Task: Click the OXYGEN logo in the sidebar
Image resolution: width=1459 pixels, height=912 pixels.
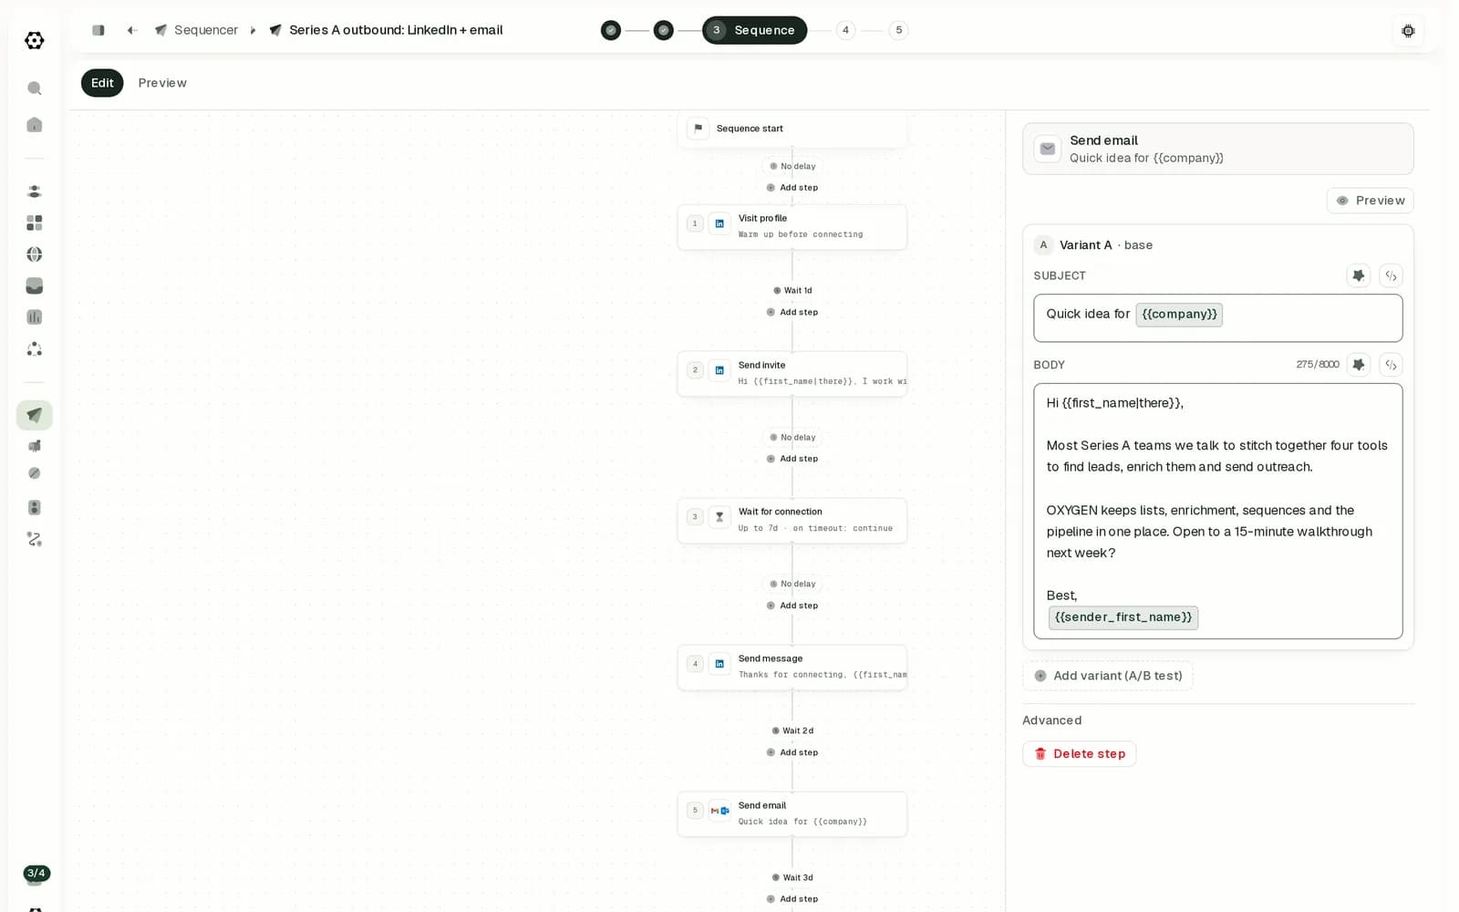Action: coord(35,40)
